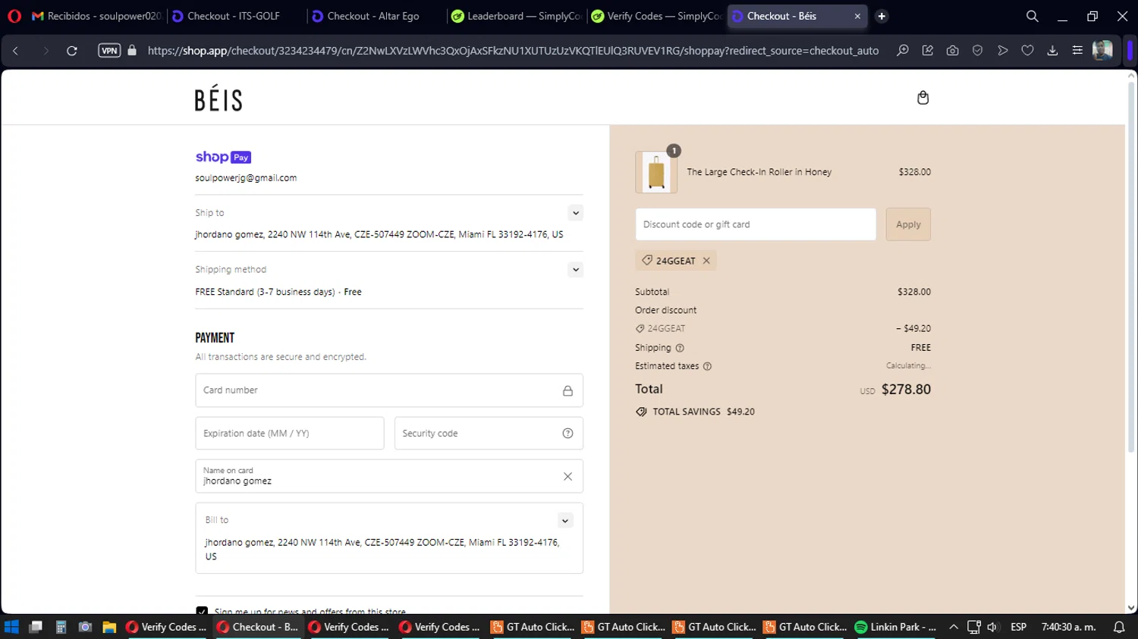Open the Opera menu logo
This screenshot has width=1138, height=639.
click(14, 16)
